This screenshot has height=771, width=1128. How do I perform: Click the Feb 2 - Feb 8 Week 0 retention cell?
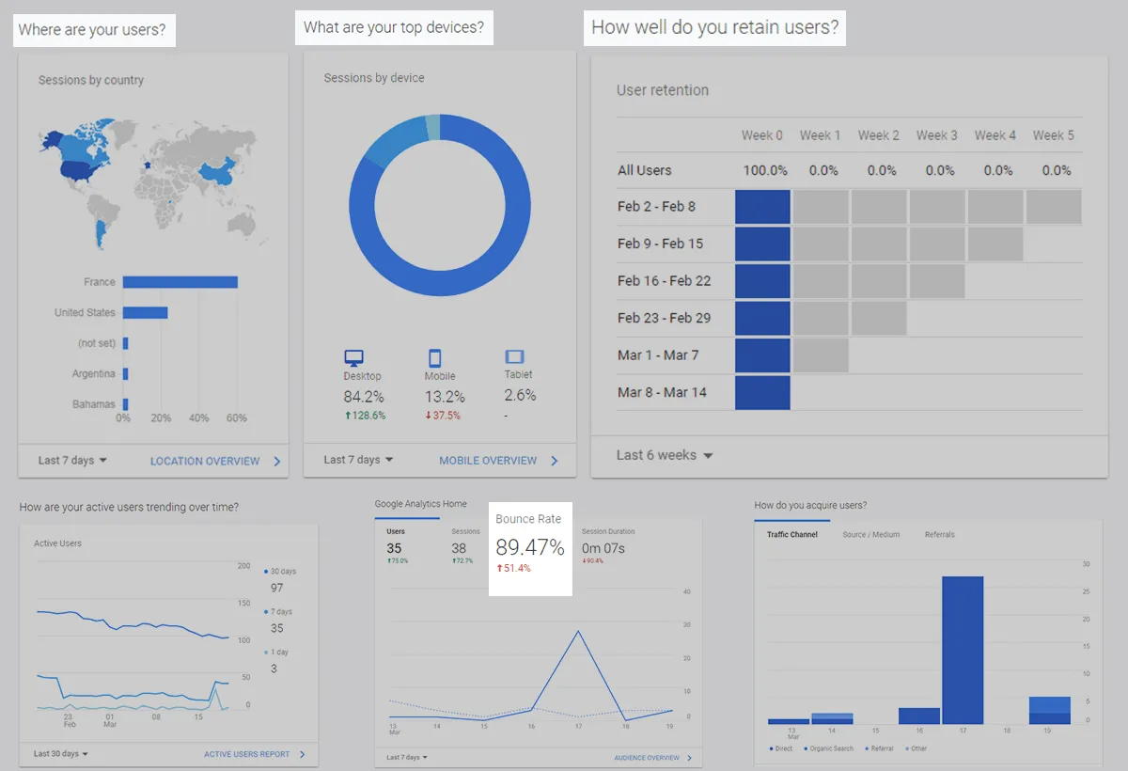[762, 207]
